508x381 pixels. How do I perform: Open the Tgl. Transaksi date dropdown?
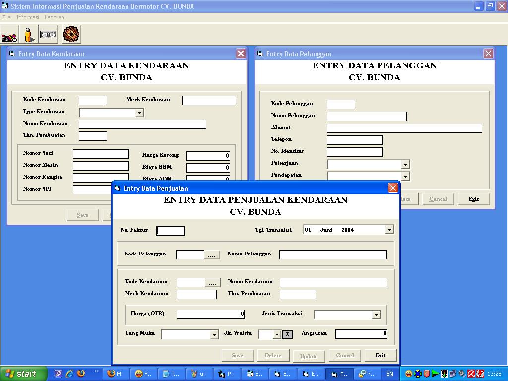[389, 230]
